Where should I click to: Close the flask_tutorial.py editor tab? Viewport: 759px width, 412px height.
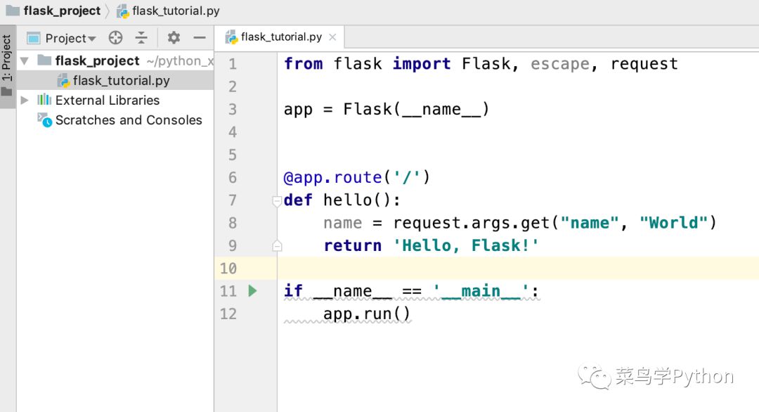click(x=332, y=37)
